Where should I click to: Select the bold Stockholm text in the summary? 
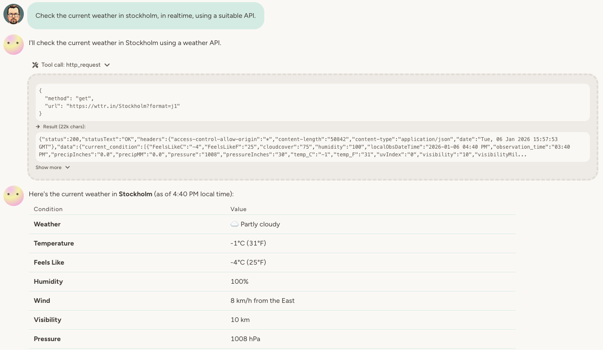point(135,194)
